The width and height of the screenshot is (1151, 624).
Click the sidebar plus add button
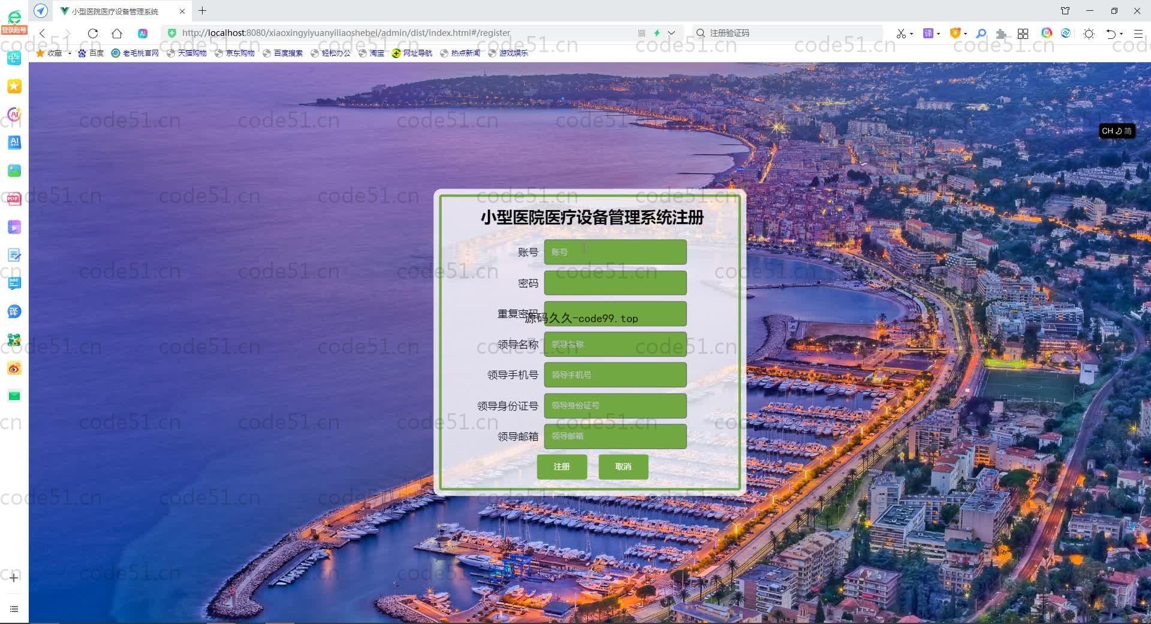tap(14, 578)
